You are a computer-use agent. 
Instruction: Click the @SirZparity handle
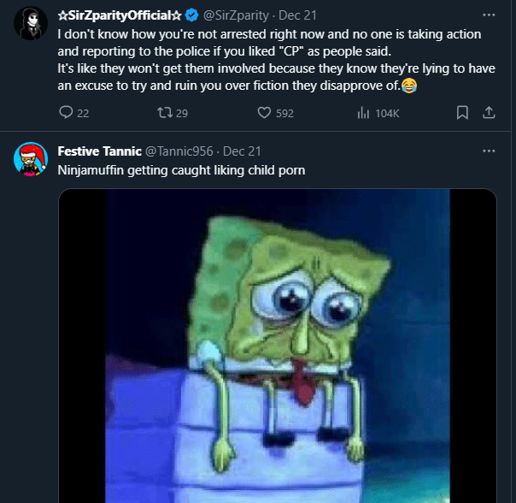pyautogui.click(x=236, y=15)
